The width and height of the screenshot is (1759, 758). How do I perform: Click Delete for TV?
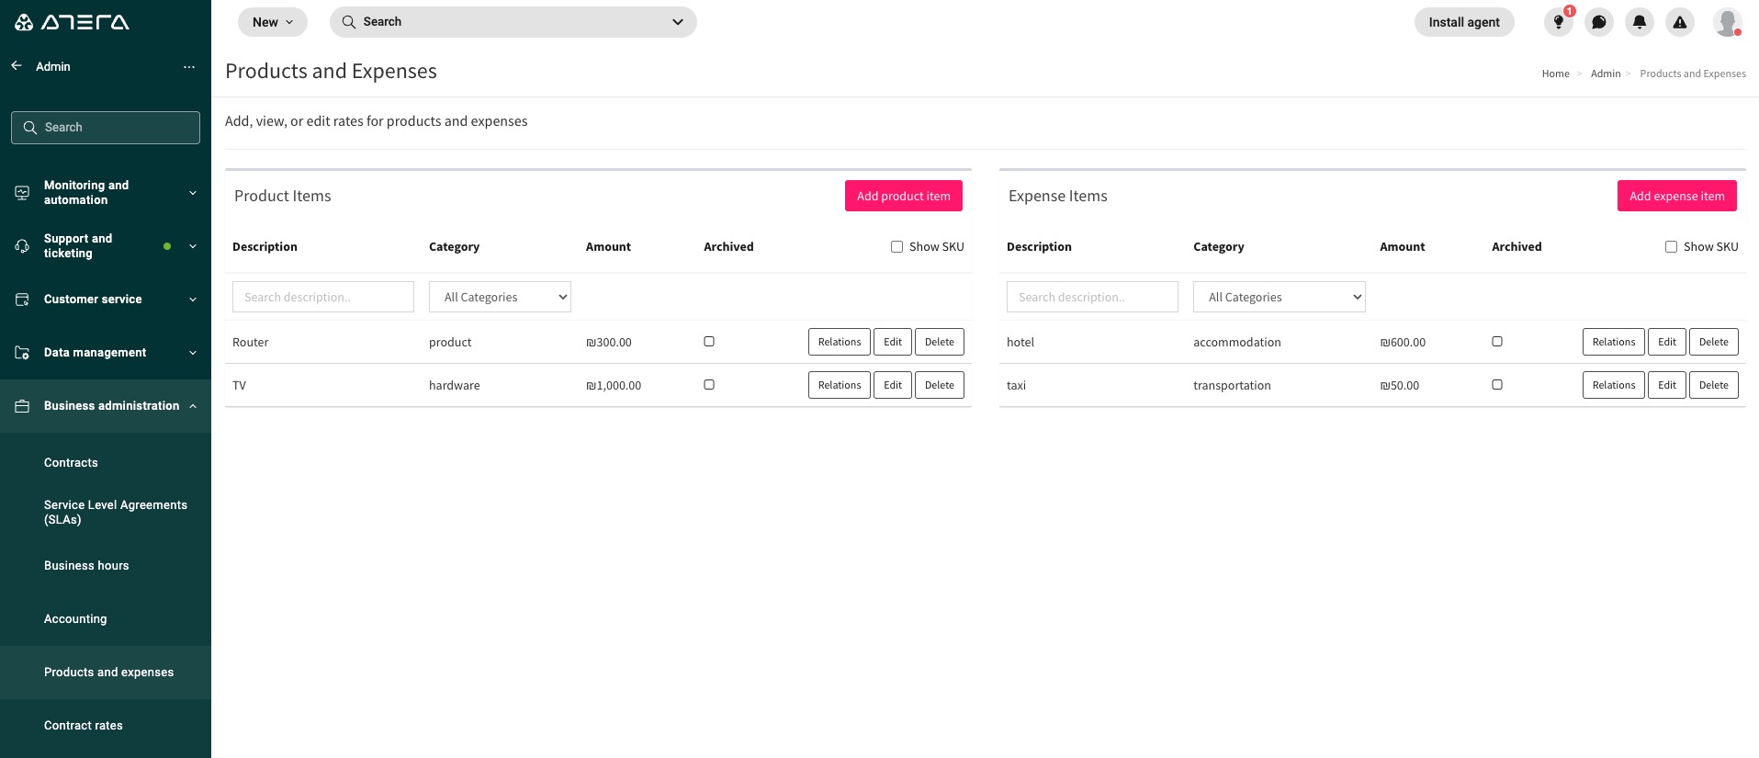tap(940, 385)
